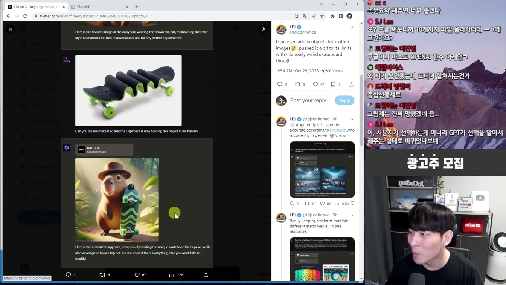Open more options on main LDJ tweet

[352, 27]
